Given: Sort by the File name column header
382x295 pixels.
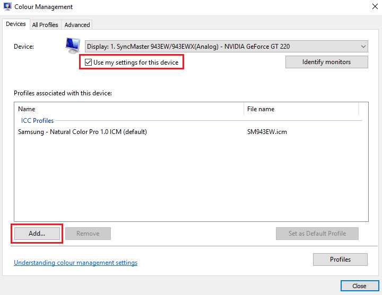Looking at the screenshot, I should point(301,109).
